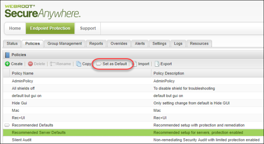Click the Mac description cell
264x144 pixels.
pos(157,110)
